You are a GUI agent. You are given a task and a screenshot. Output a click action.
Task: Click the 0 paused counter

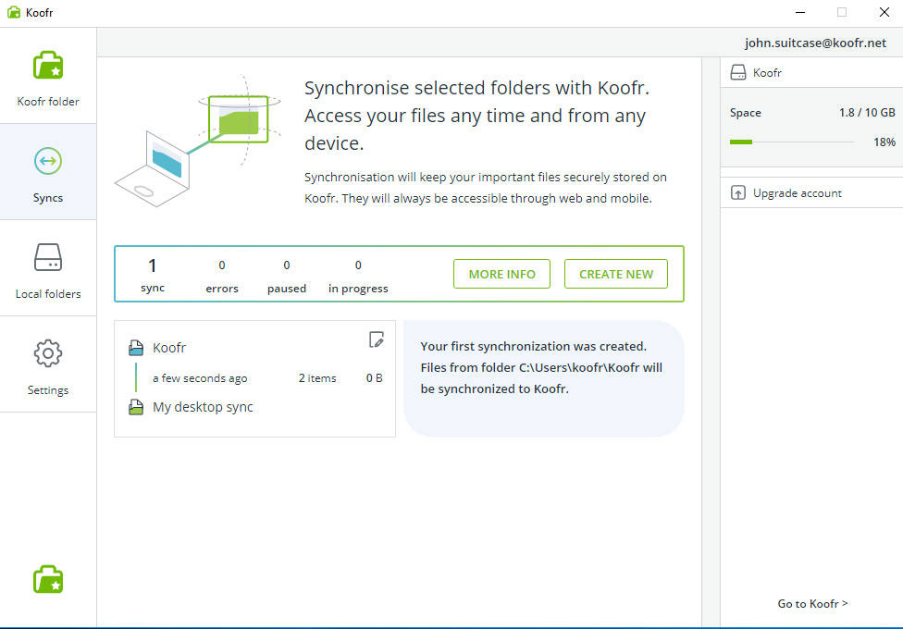click(286, 276)
